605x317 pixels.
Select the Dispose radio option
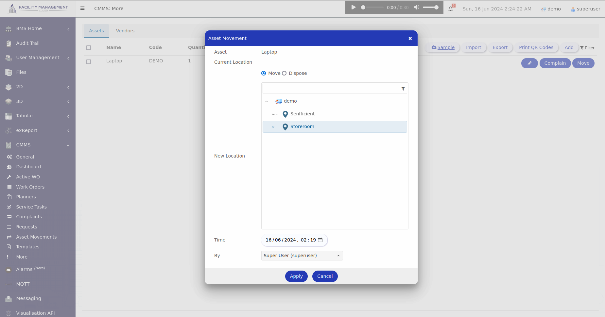(x=284, y=73)
